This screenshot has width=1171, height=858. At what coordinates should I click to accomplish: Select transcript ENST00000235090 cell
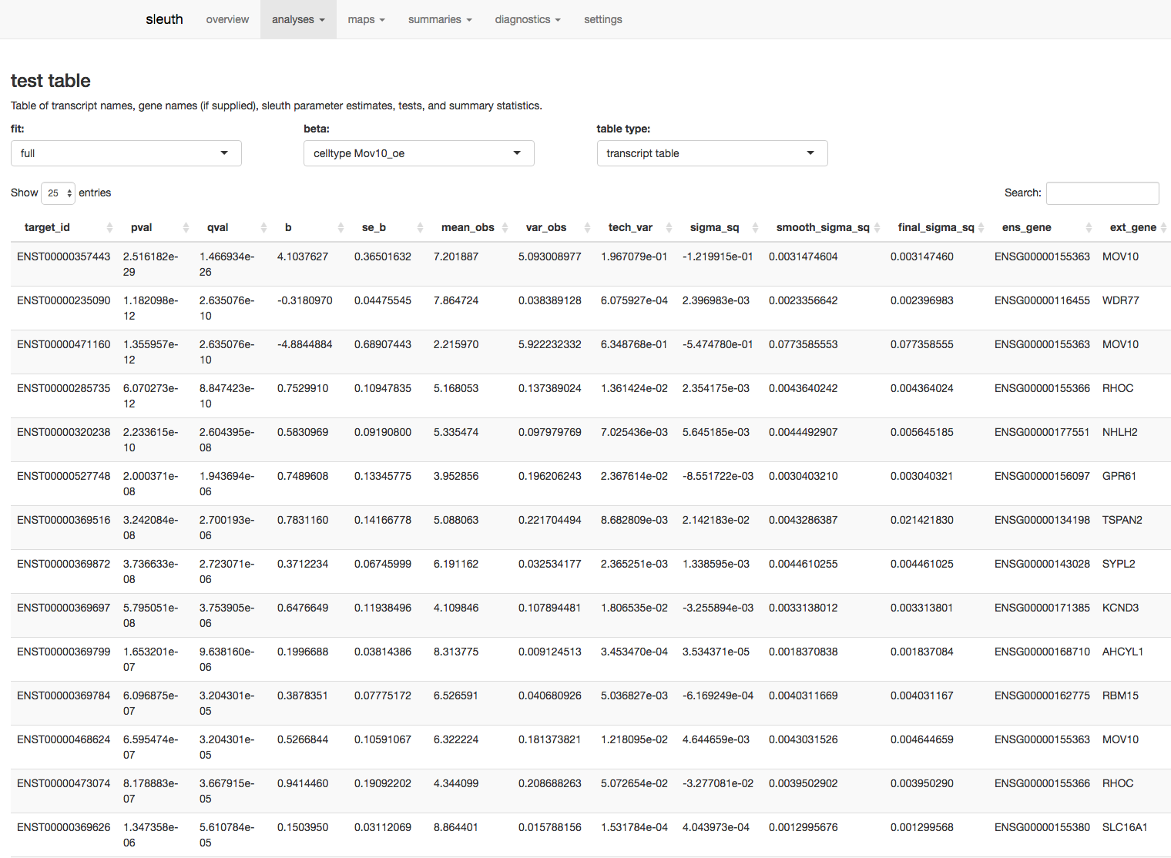64,300
